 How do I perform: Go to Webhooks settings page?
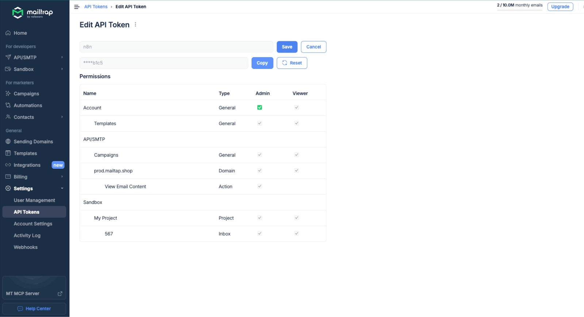tap(26, 247)
